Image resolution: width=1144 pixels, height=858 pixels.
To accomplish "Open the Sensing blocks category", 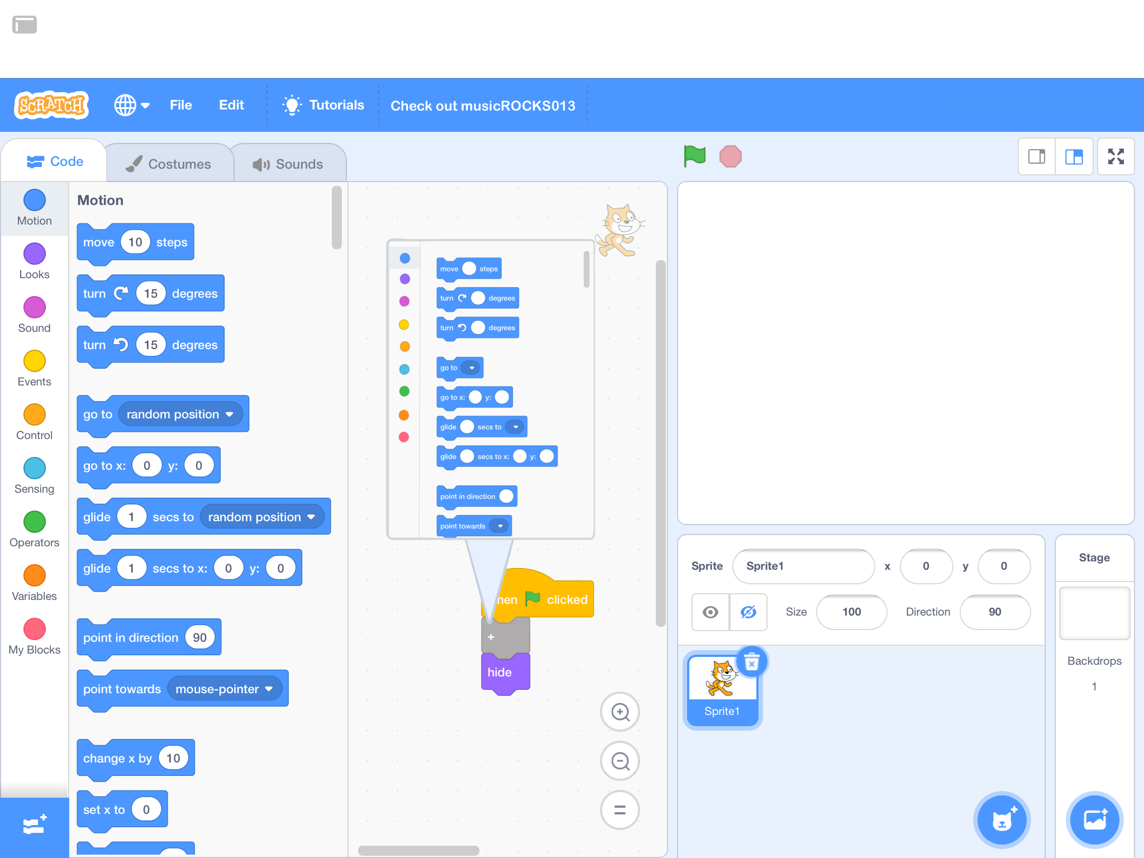I will (35, 476).
